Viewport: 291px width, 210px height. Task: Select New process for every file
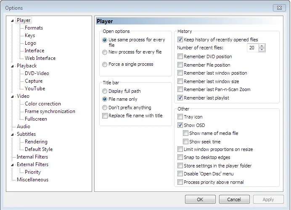click(105, 52)
